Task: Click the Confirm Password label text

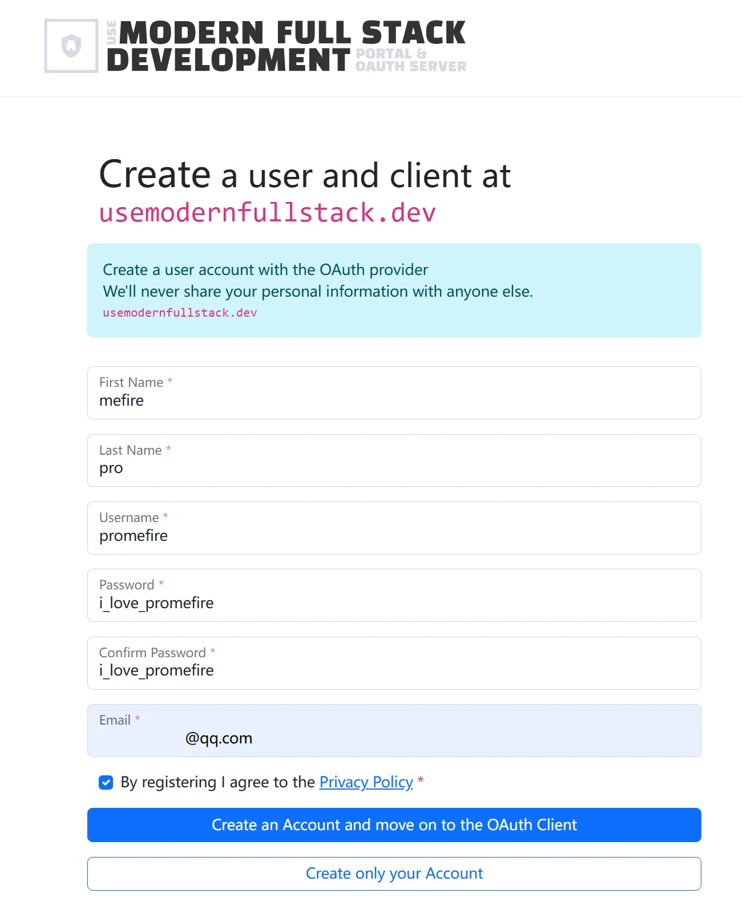Action: pyautogui.click(x=152, y=653)
